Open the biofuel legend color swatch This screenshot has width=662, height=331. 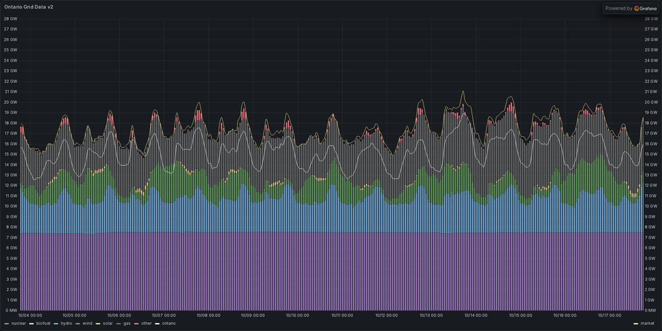tap(32, 323)
